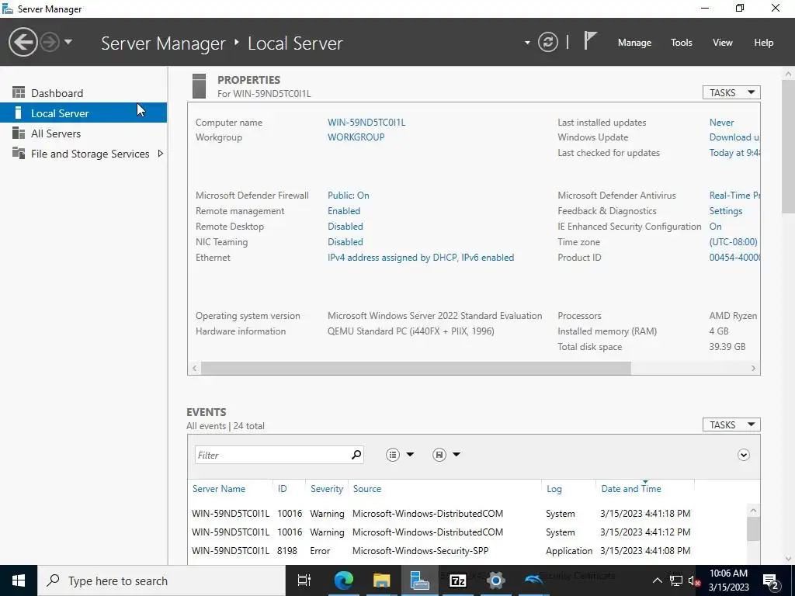Viewport: 795px width, 596px height.
Task: Open the Tools menu
Action: click(x=681, y=43)
